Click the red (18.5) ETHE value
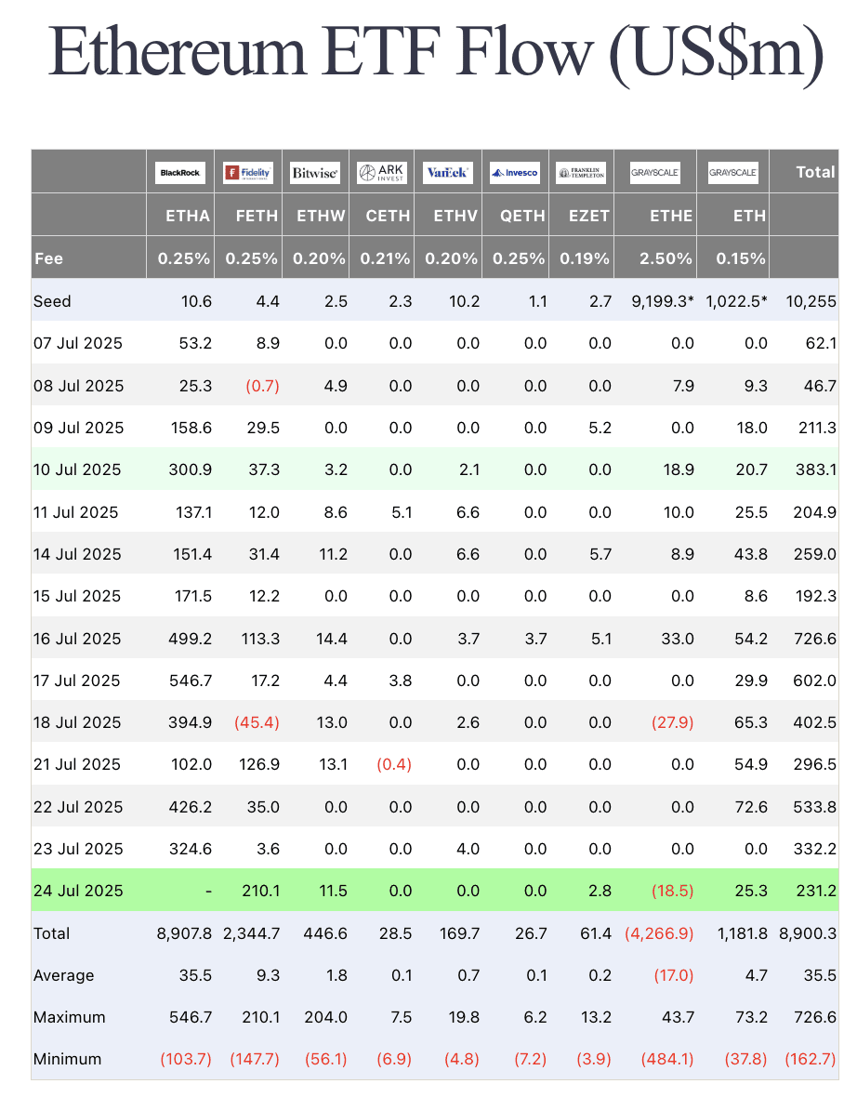 tap(672, 892)
